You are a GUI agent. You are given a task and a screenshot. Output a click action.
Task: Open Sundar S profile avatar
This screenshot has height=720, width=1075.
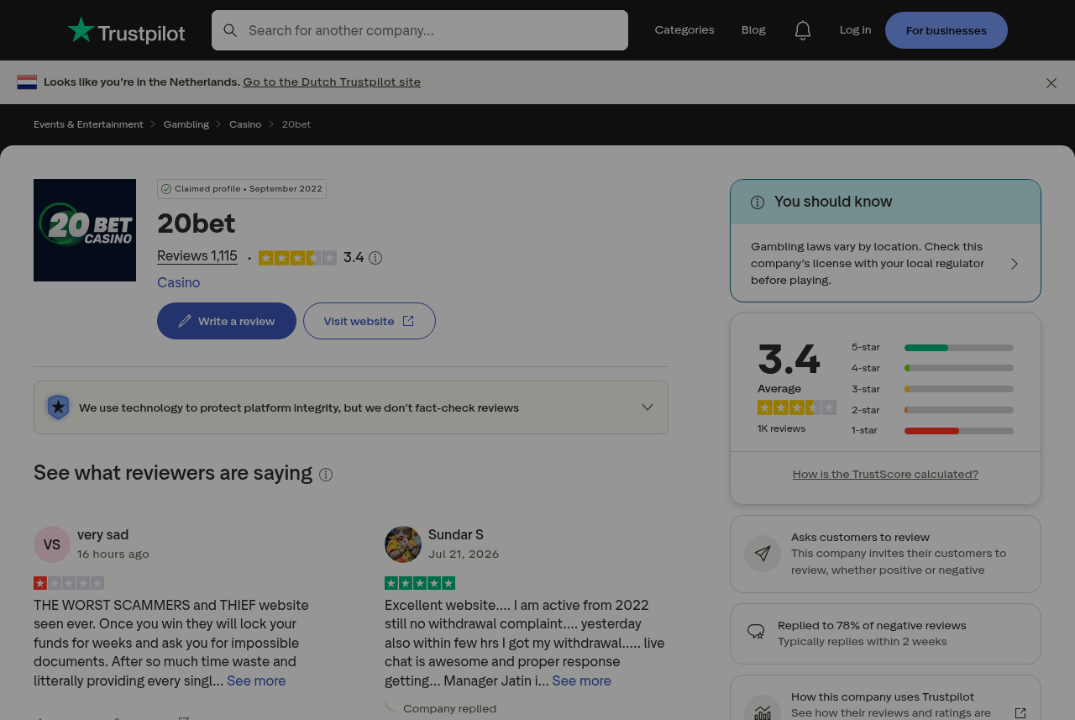pyautogui.click(x=403, y=544)
